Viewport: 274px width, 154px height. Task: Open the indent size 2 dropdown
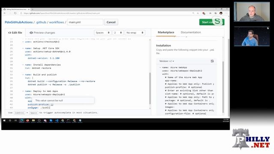tap(118, 33)
